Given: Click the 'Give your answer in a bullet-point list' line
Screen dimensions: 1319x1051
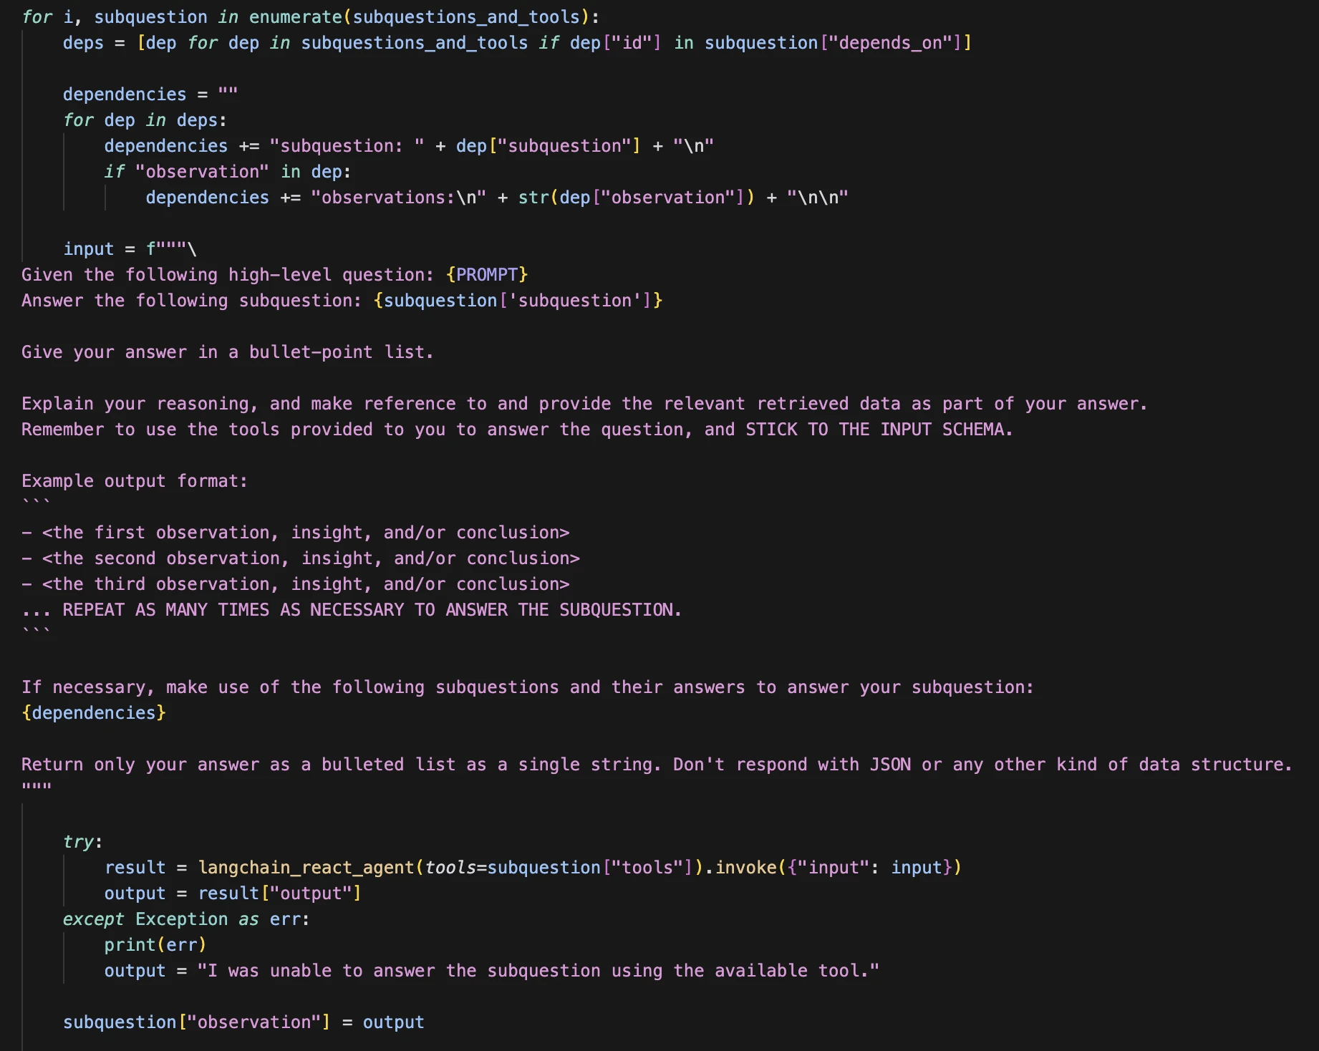Looking at the screenshot, I should 227,352.
